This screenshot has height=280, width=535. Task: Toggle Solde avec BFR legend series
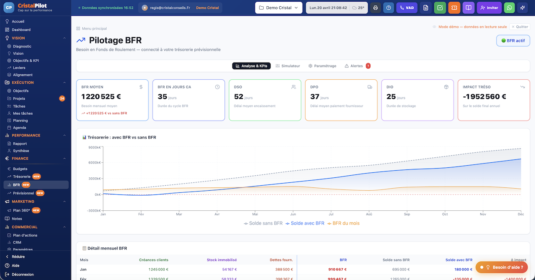(305, 223)
